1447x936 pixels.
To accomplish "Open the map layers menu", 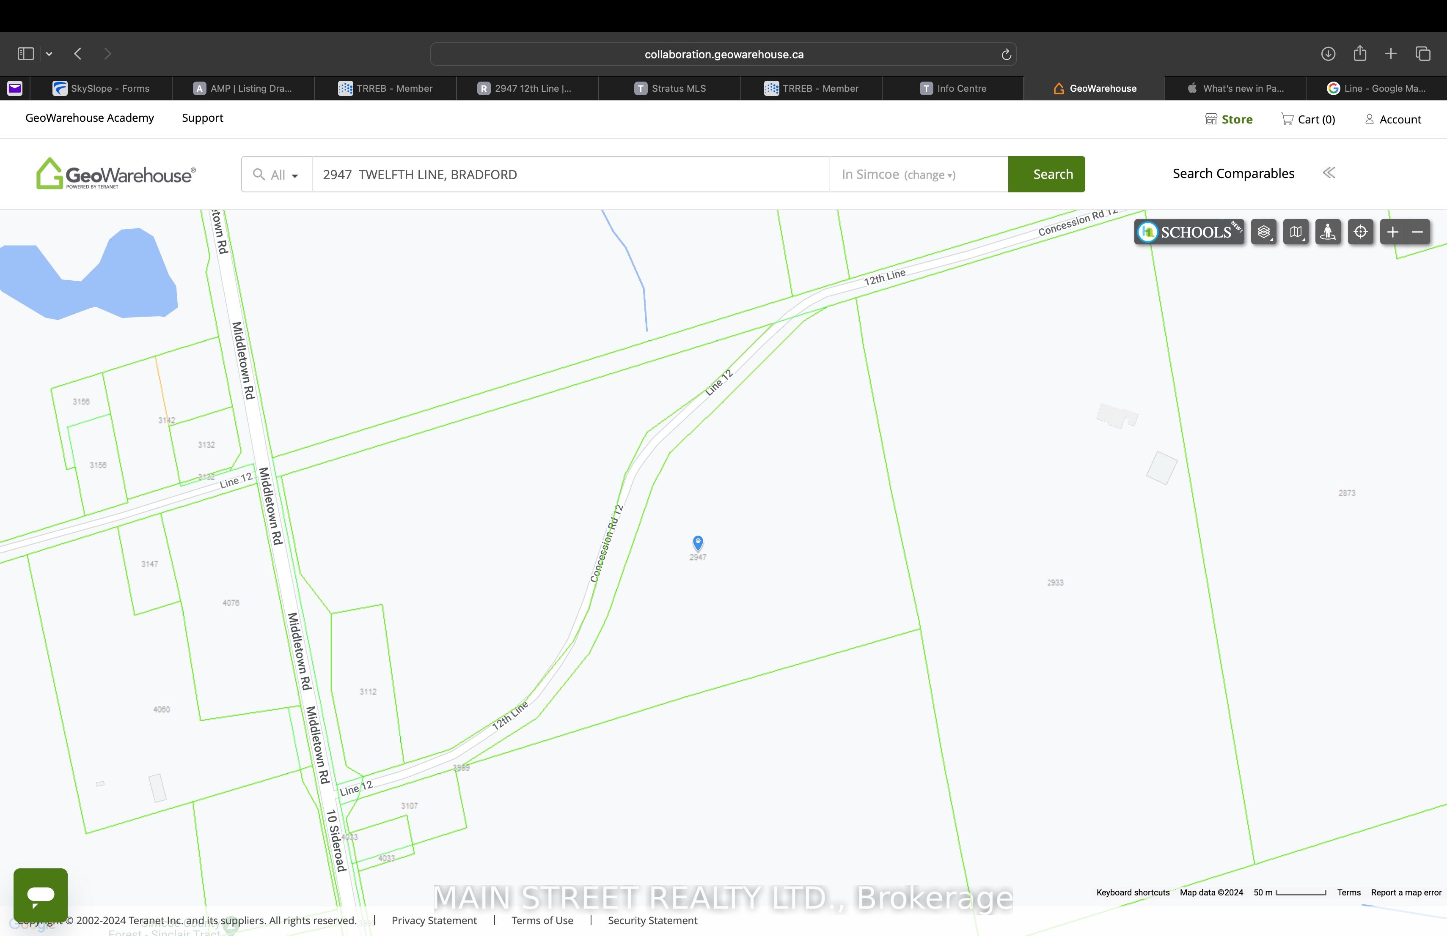I will tap(1263, 232).
